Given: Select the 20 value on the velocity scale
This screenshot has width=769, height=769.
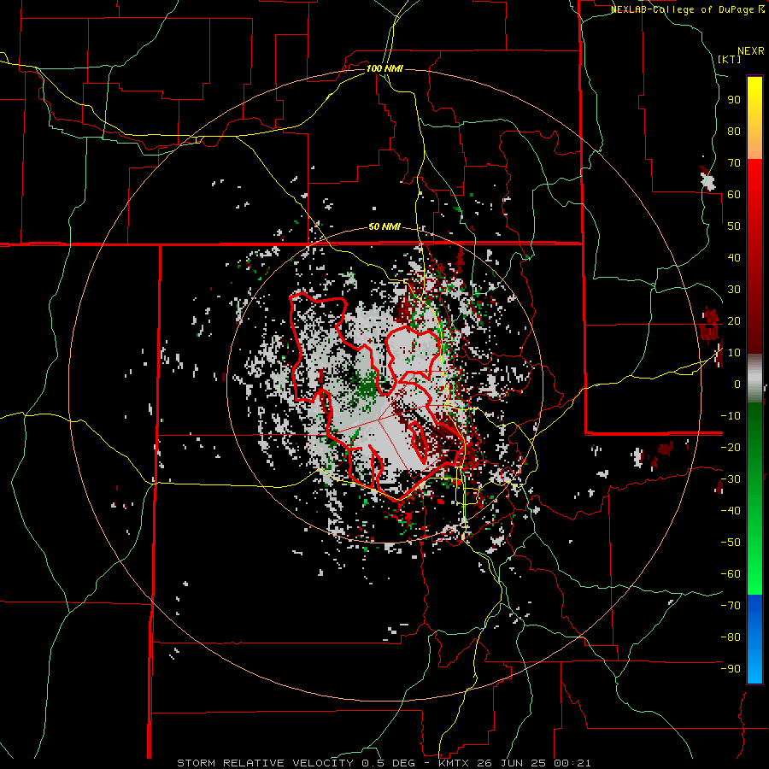Looking at the screenshot, I should 734,320.
